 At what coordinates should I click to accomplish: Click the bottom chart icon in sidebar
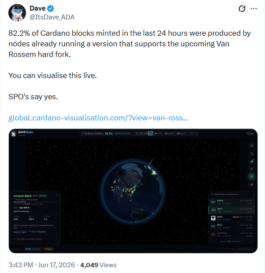click(x=252, y=184)
